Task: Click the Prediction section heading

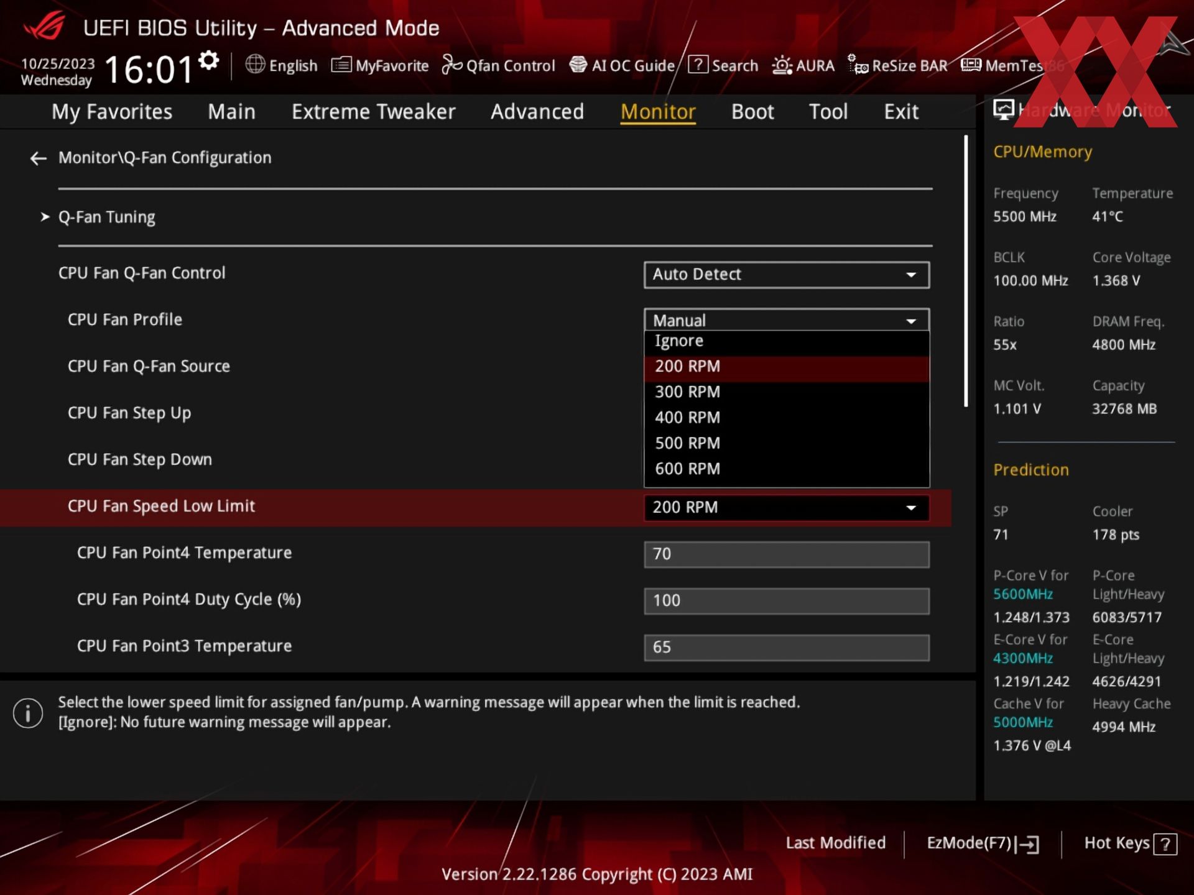Action: pyautogui.click(x=1030, y=470)
